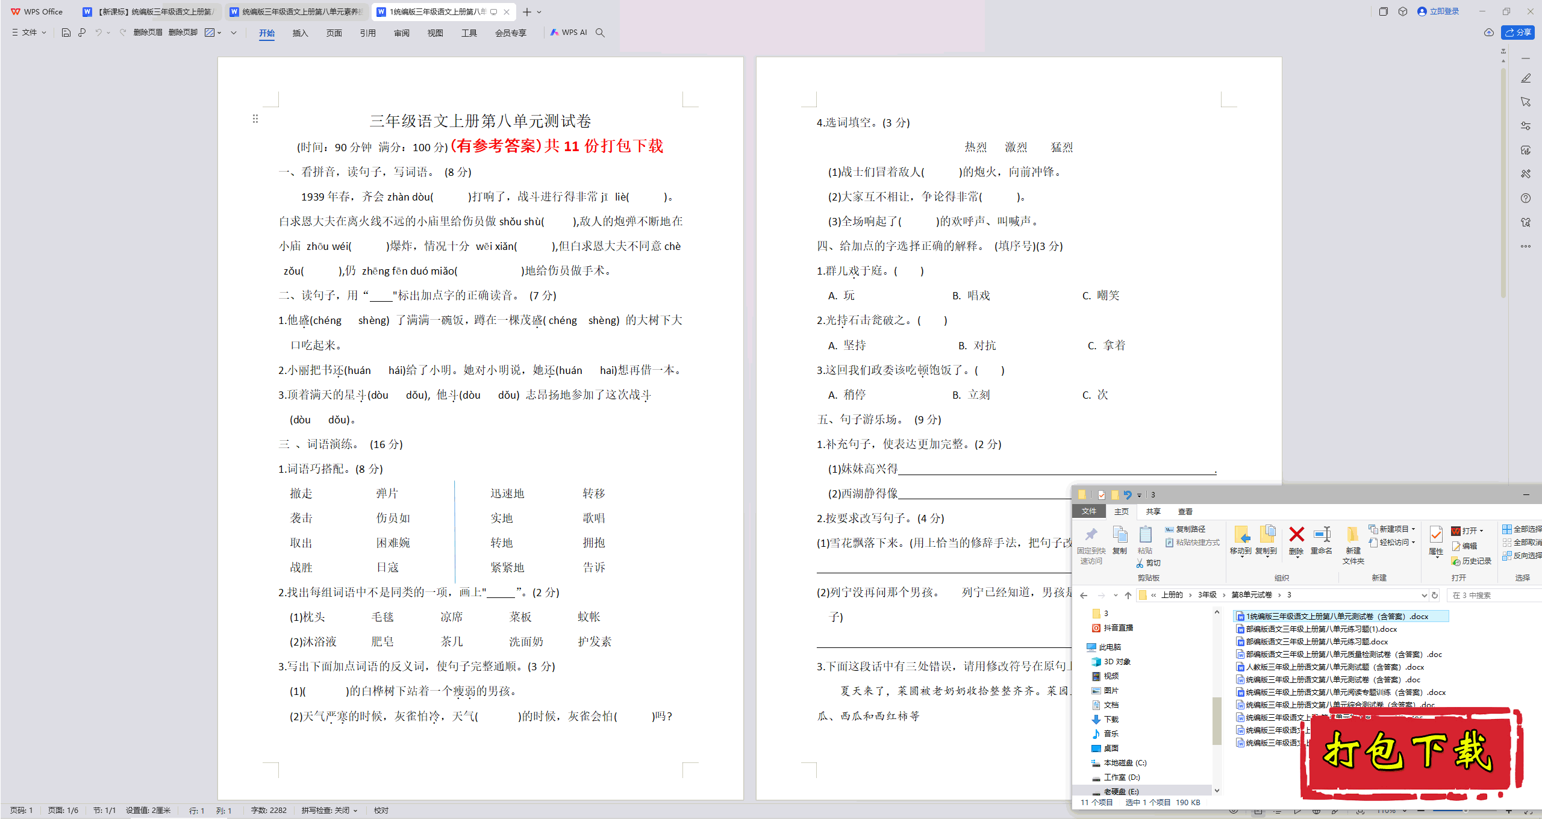Click 删除页脚 in quick access toolbar
1542x819 pixels.
183,33
